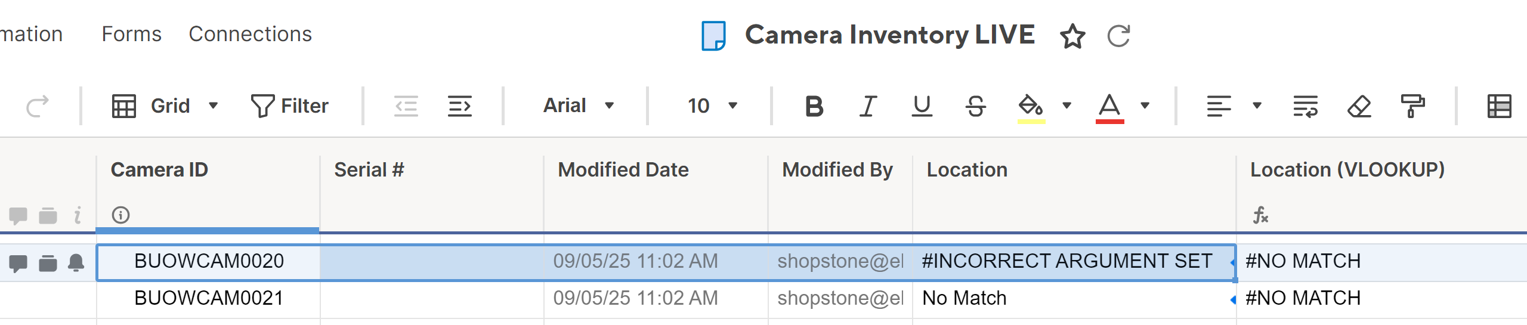Click the Outdent icon
Image resolution: width=1527 pixels, height=325 pixels.
[406, 106]
